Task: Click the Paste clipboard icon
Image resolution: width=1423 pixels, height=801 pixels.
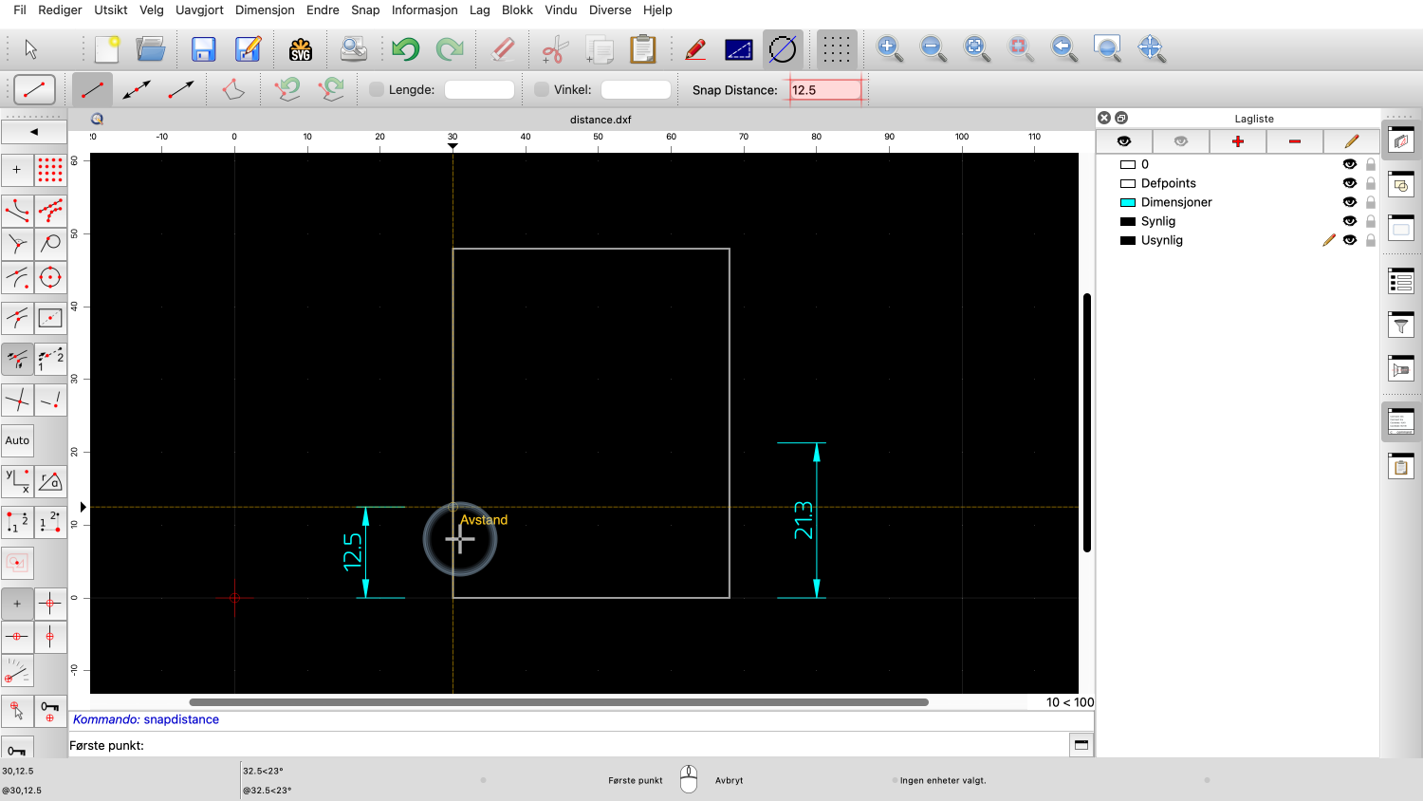Action: (643, 49)
